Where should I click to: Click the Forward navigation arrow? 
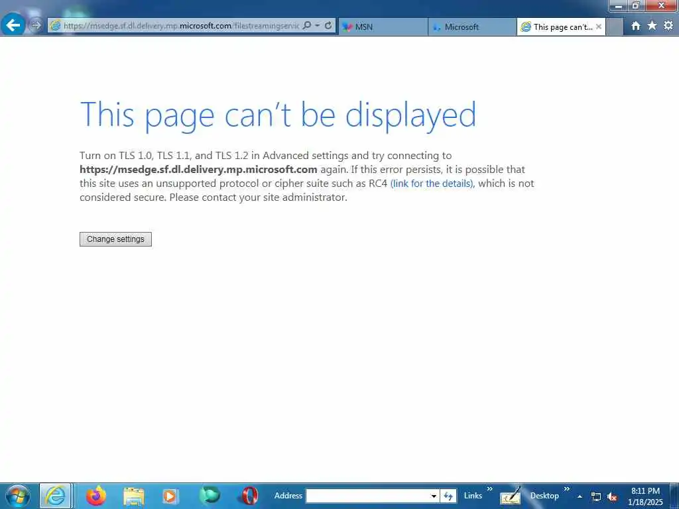coord(36,26)
